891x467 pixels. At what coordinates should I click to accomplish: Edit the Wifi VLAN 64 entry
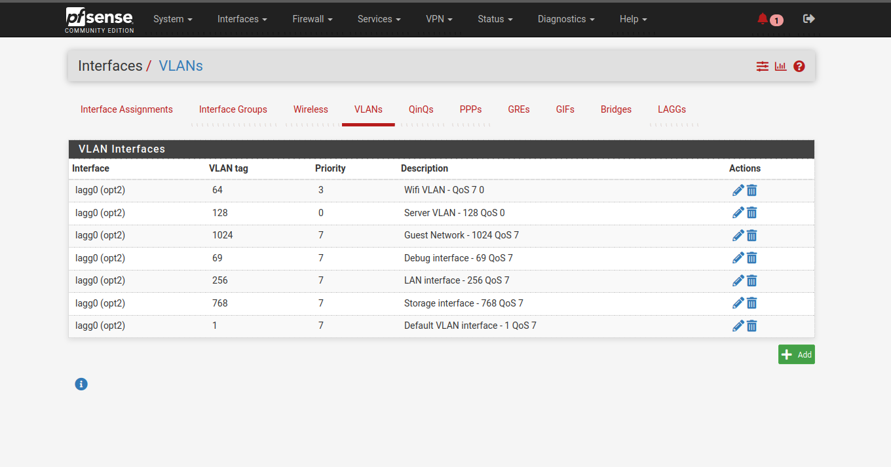738,190
